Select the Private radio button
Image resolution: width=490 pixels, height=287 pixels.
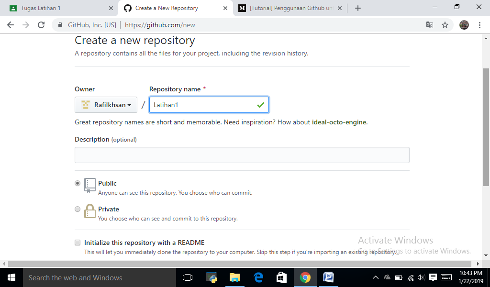78,209
